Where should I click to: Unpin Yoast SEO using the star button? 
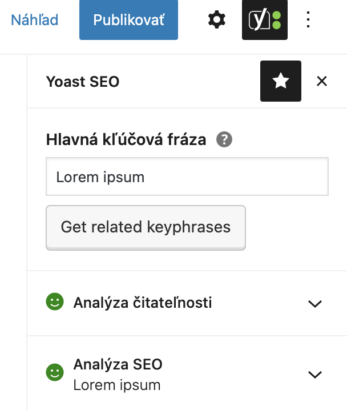(281, 81)
